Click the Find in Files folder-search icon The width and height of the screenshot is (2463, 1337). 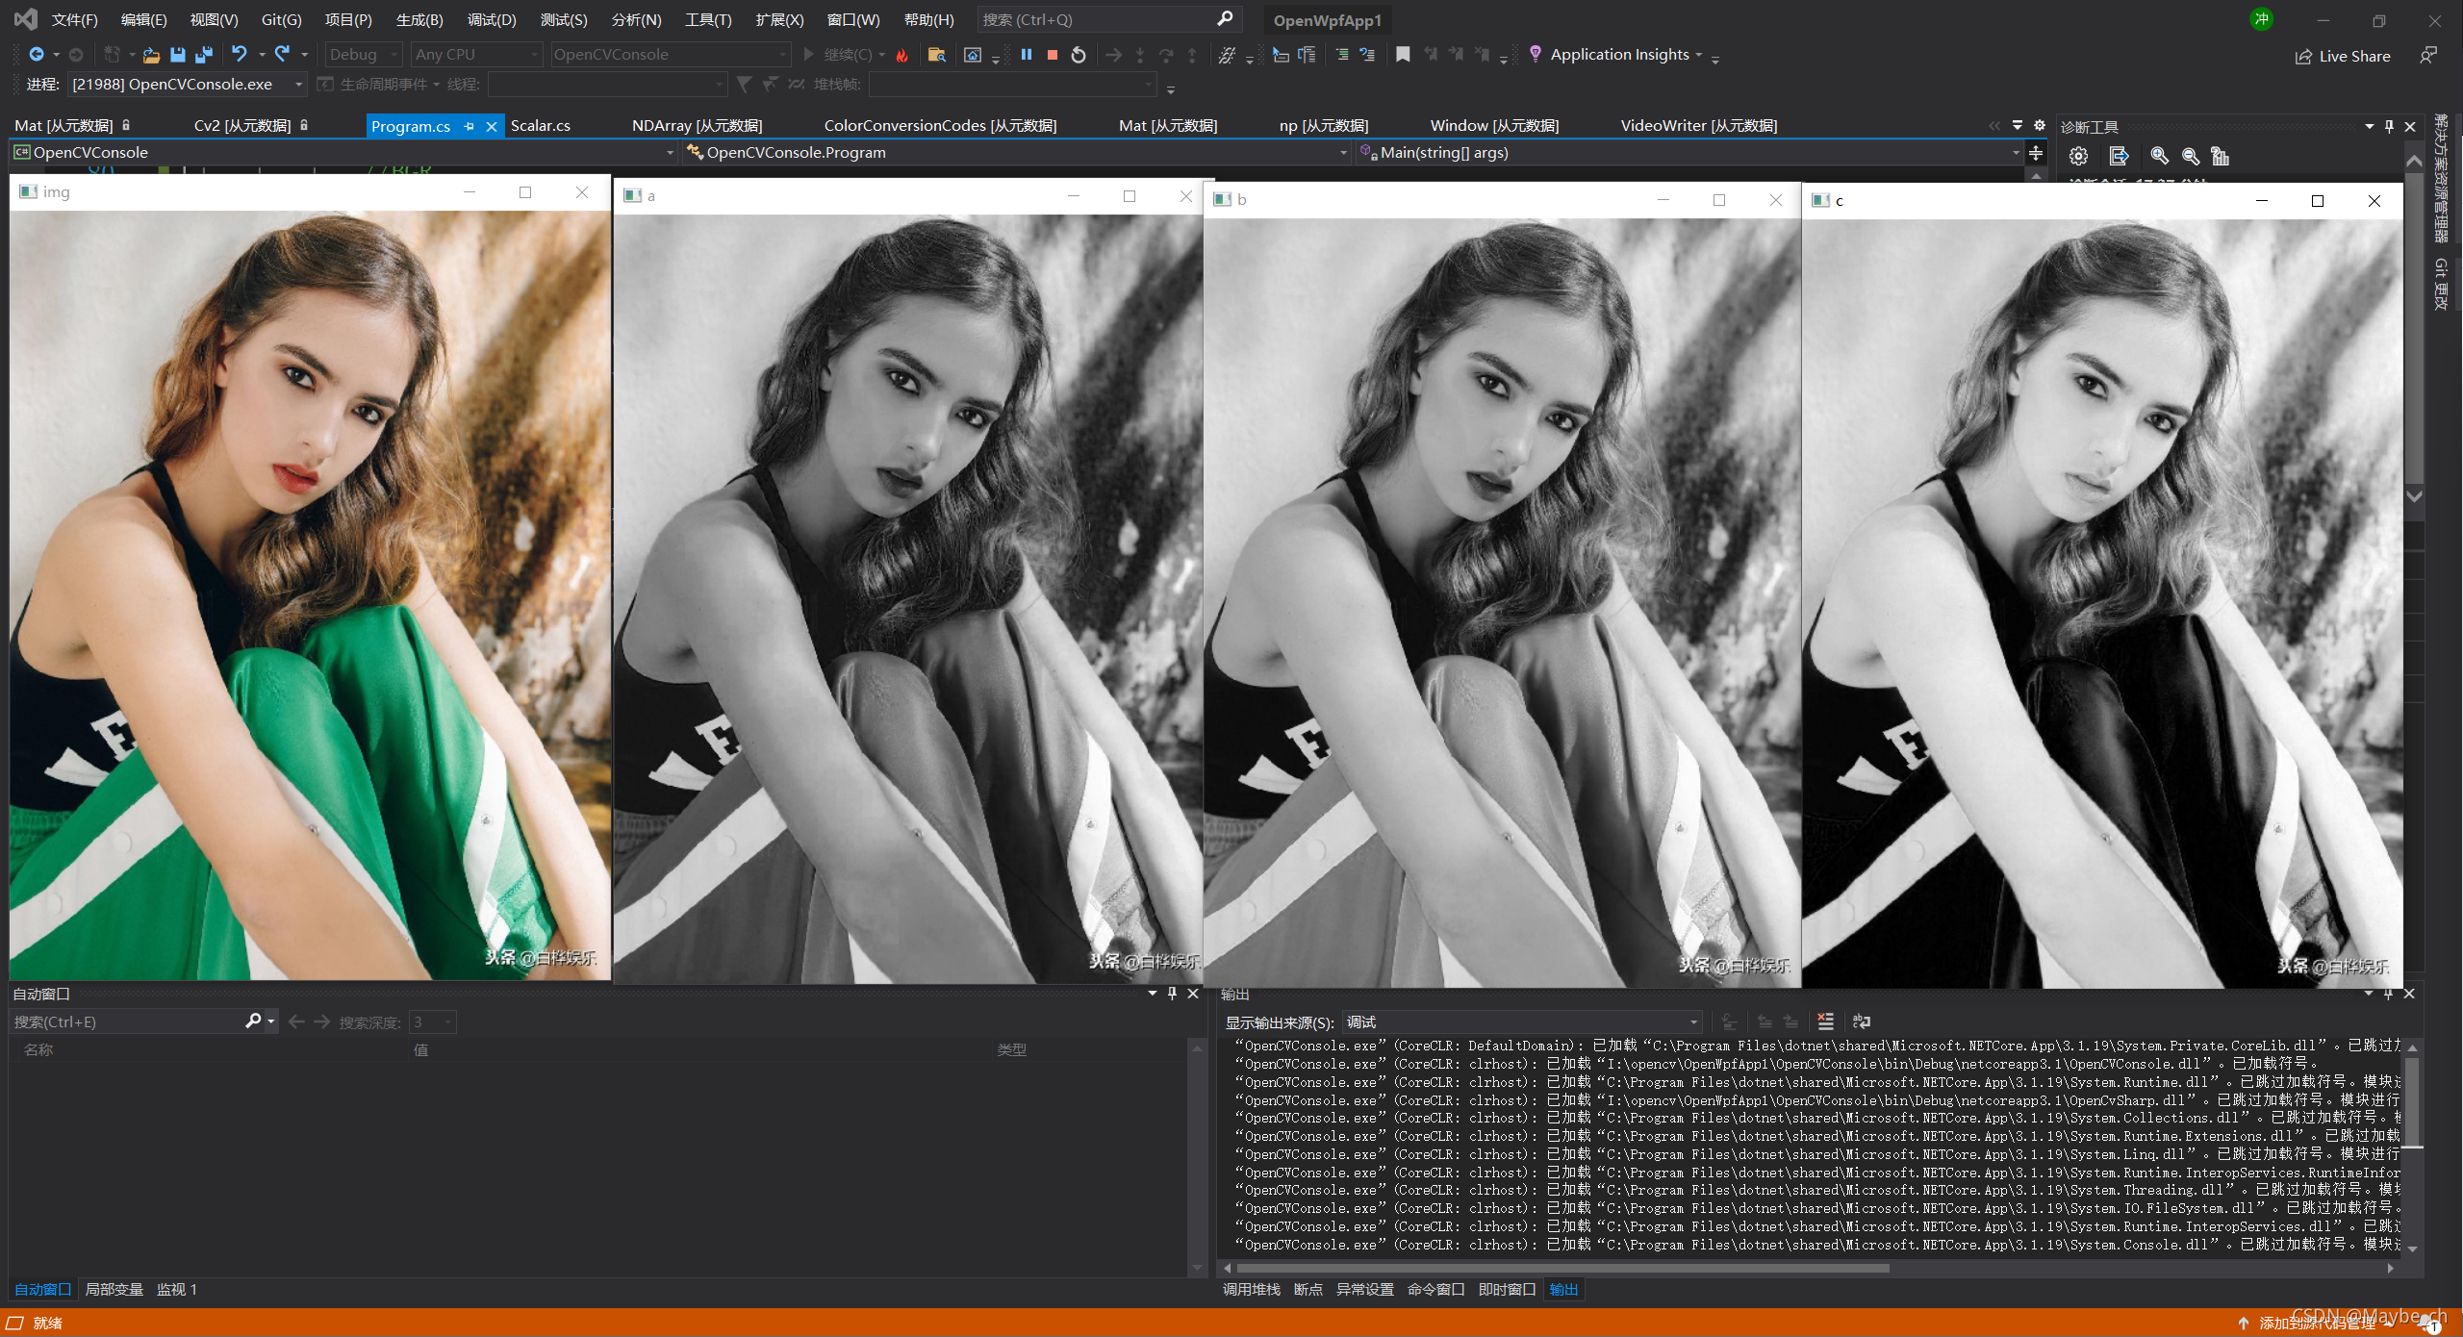936,55
